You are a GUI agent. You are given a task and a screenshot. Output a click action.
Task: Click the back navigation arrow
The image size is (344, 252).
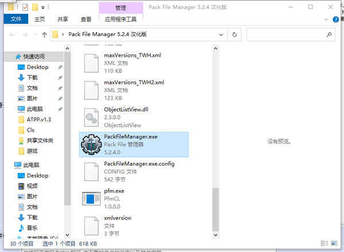click(12, 34)
